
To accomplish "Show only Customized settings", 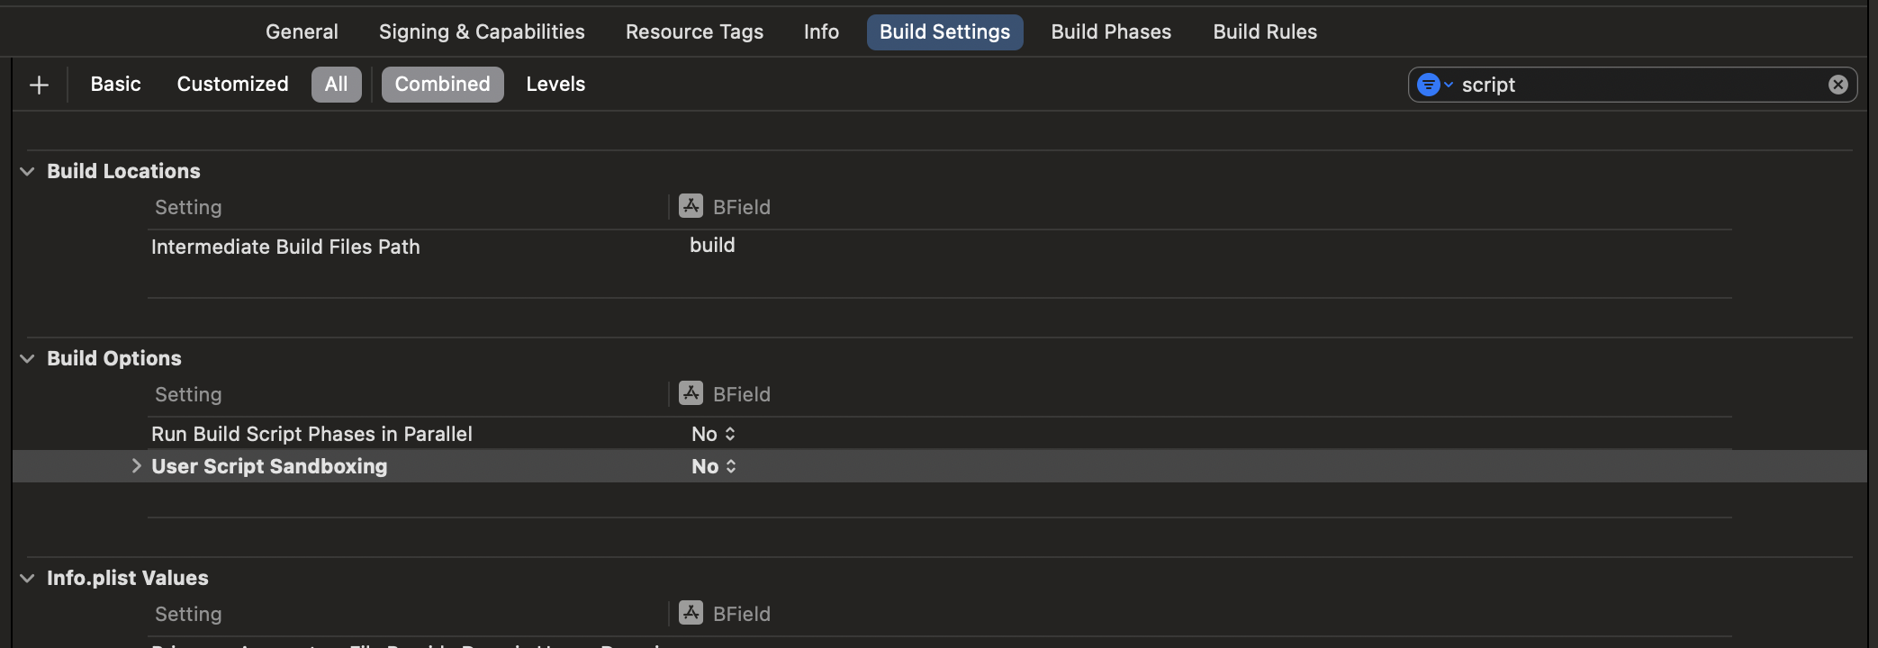I will pyautogui.click(x=232, y=84).
